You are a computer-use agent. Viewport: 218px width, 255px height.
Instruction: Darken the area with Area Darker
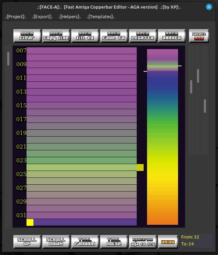(172, 36)
